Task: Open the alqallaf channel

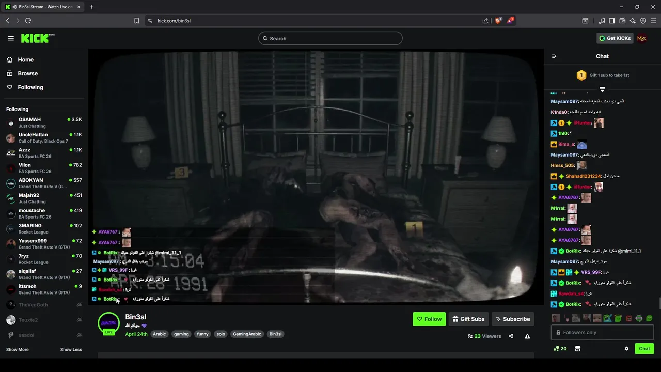Action: coord(44,274)
